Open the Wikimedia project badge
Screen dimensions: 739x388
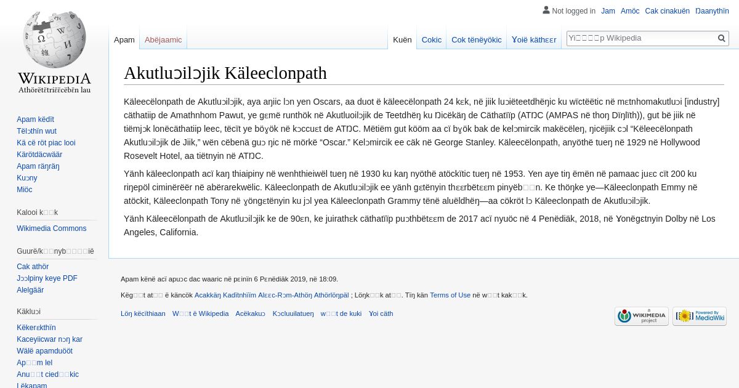click(x=641, y=316)
